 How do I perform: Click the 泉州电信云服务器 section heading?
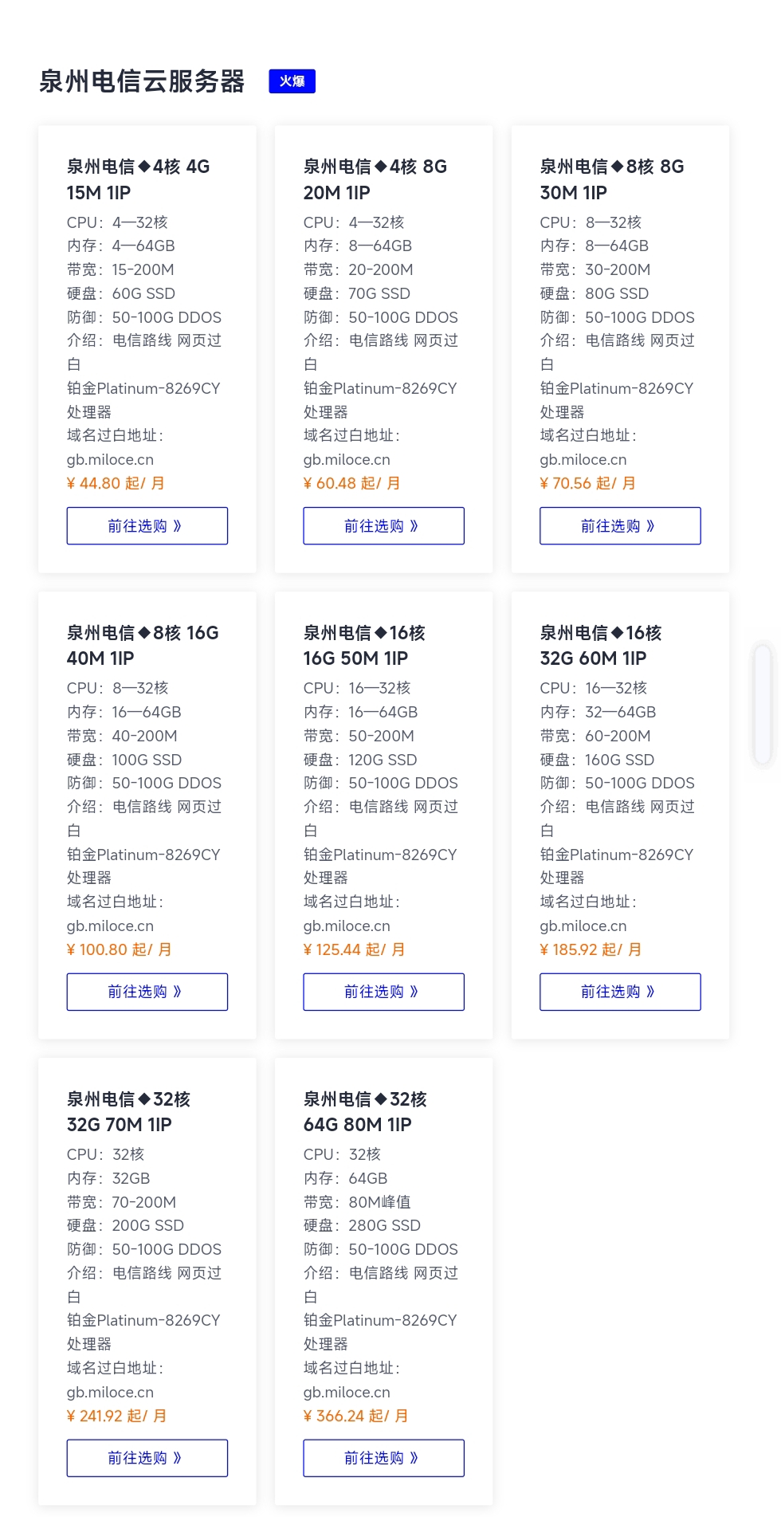pos(142,81)
